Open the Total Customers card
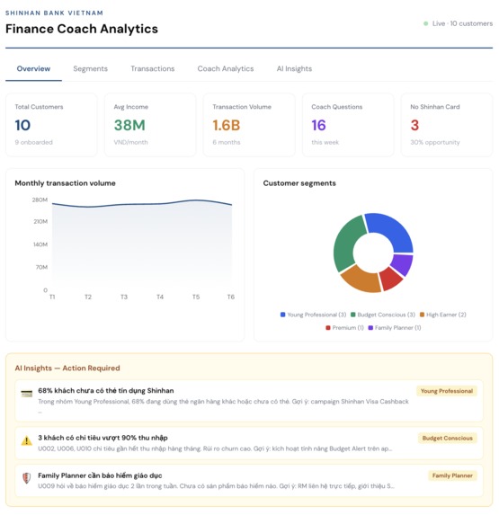Viewport: 499px width, 515px height. pos(51,125)
